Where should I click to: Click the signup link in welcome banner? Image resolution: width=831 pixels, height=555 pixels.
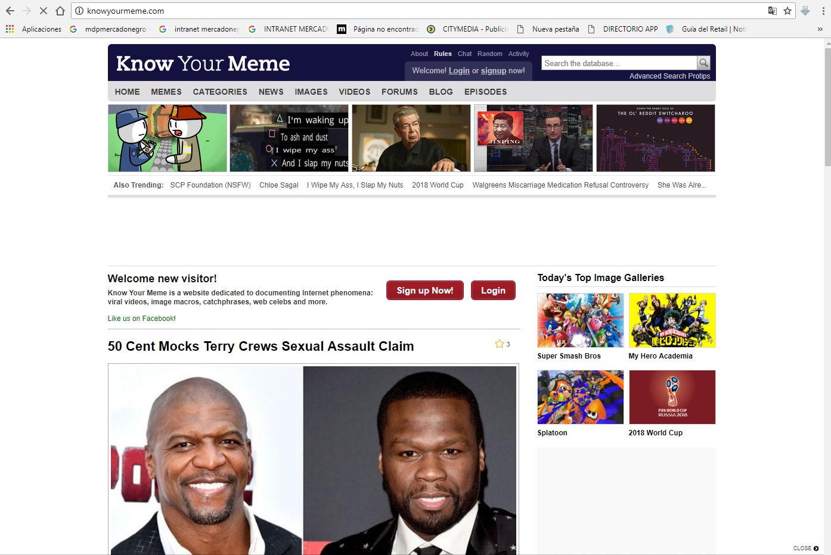coord(494,70)
